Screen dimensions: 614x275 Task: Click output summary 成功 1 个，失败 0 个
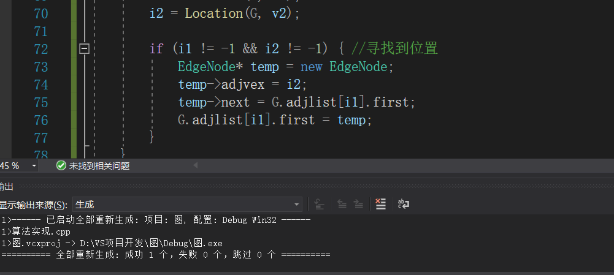166,255
